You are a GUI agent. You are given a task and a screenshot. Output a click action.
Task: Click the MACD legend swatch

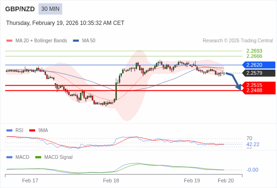coord(9,157)
